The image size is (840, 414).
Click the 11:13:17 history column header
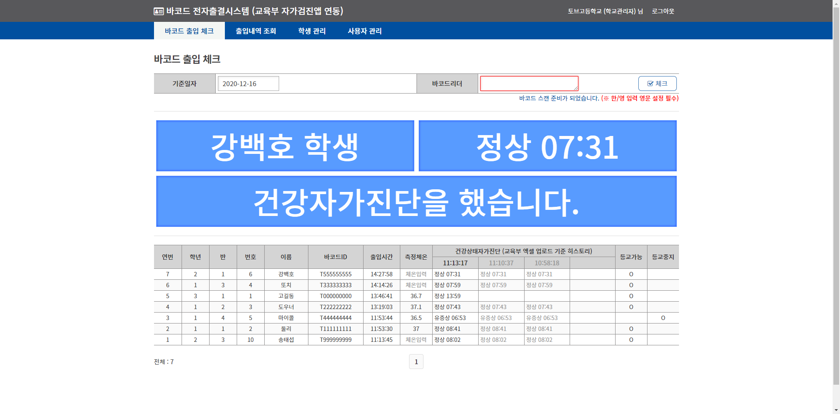pyautogui.click(x=455, y=263)
